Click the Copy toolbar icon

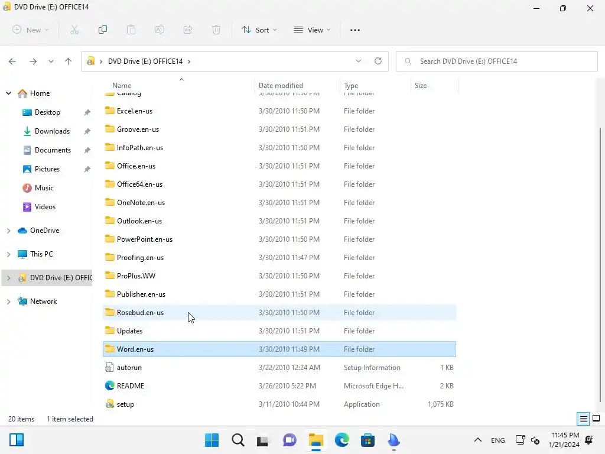tap(103, 30)
